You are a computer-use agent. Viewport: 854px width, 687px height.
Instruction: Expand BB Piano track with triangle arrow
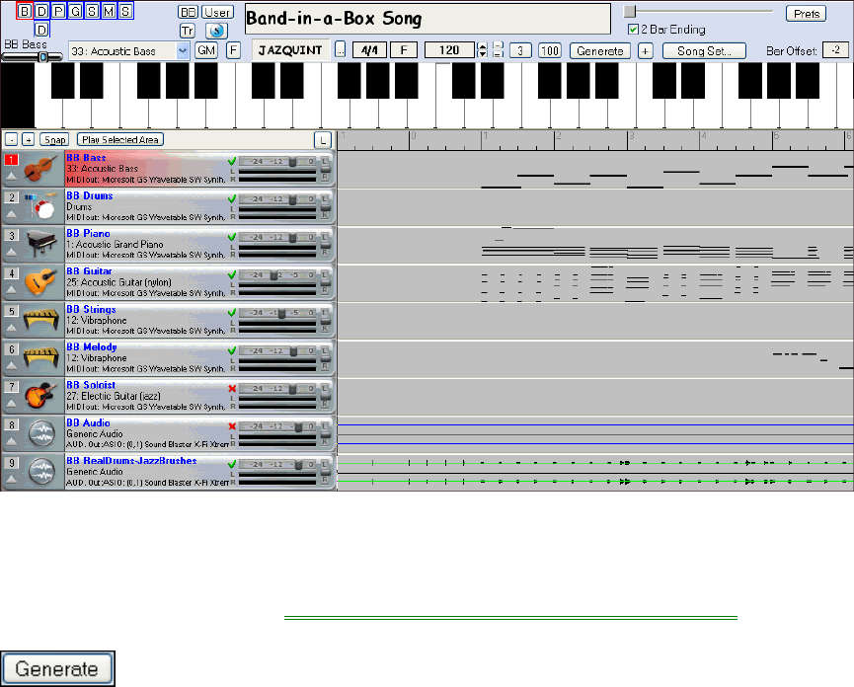pyautogui.click(x=12, y=252)
